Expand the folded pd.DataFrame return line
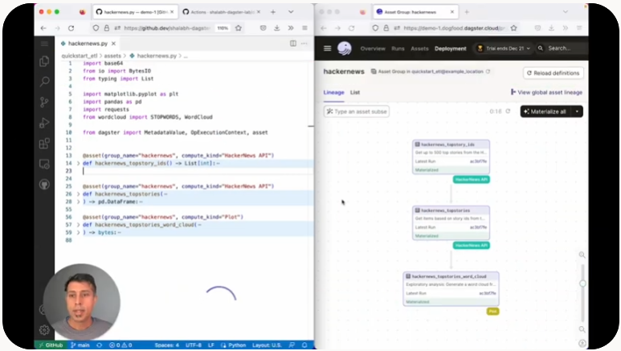 tap(78, 202)
